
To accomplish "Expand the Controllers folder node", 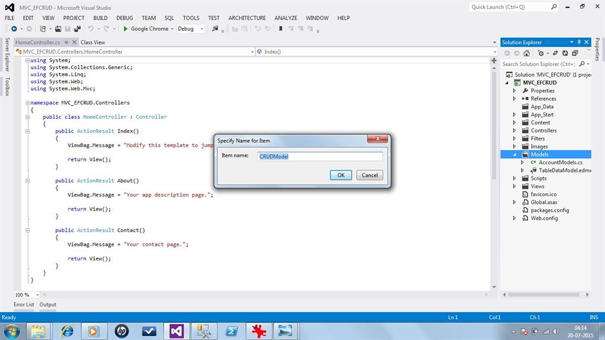I will pyautogui.click(x=515, y=131).
